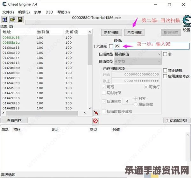The height and width of the screenshot is (178, 191).
Task: Click the results list scroll-up arrow
Action: tap(90, 32)
